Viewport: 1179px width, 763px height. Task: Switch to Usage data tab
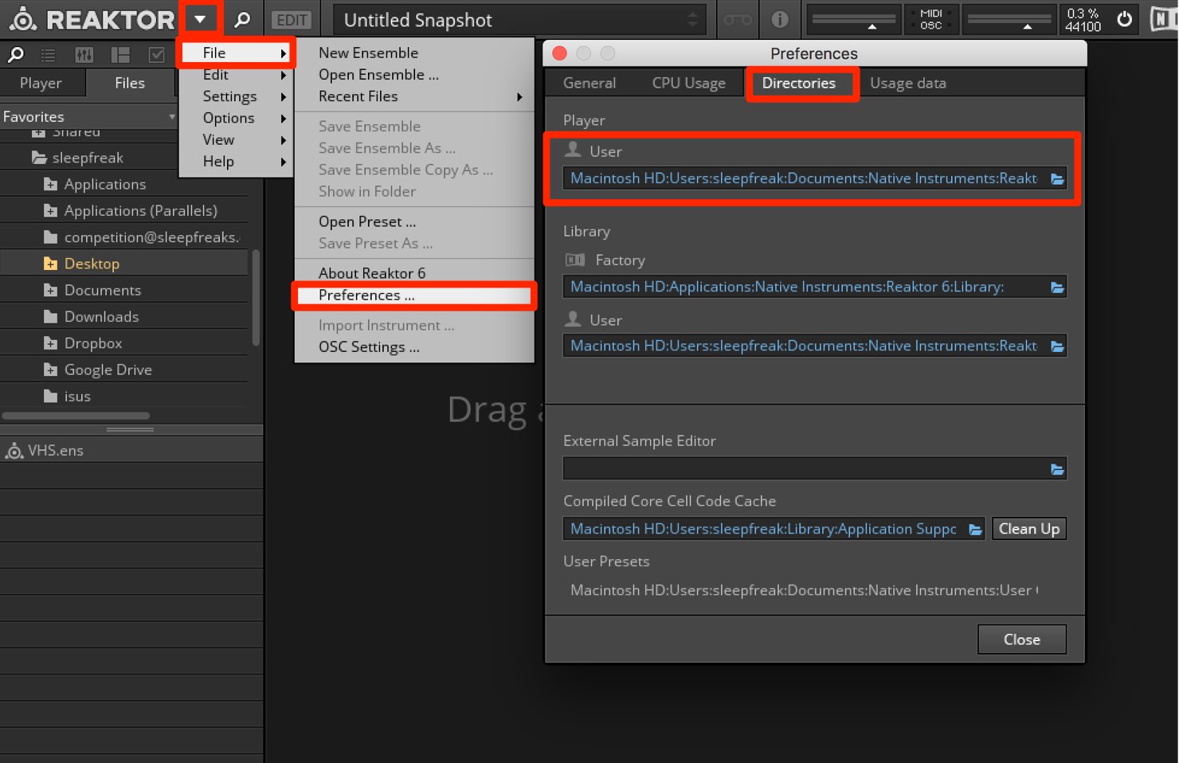907,83
